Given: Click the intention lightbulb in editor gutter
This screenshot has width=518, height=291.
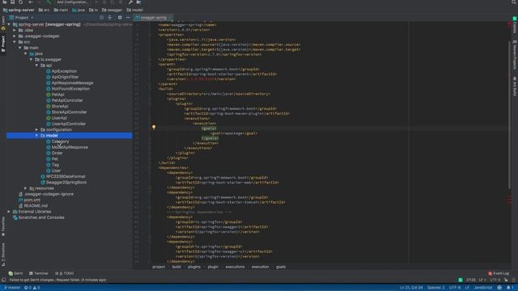Looking at the screenshot, I should (x=154, y=127).
